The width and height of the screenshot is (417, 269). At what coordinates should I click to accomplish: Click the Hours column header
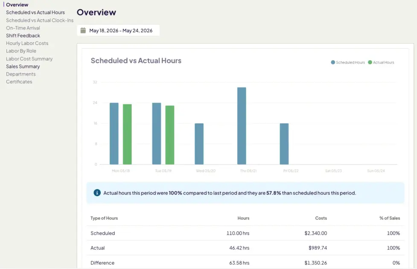click(243, 218)
